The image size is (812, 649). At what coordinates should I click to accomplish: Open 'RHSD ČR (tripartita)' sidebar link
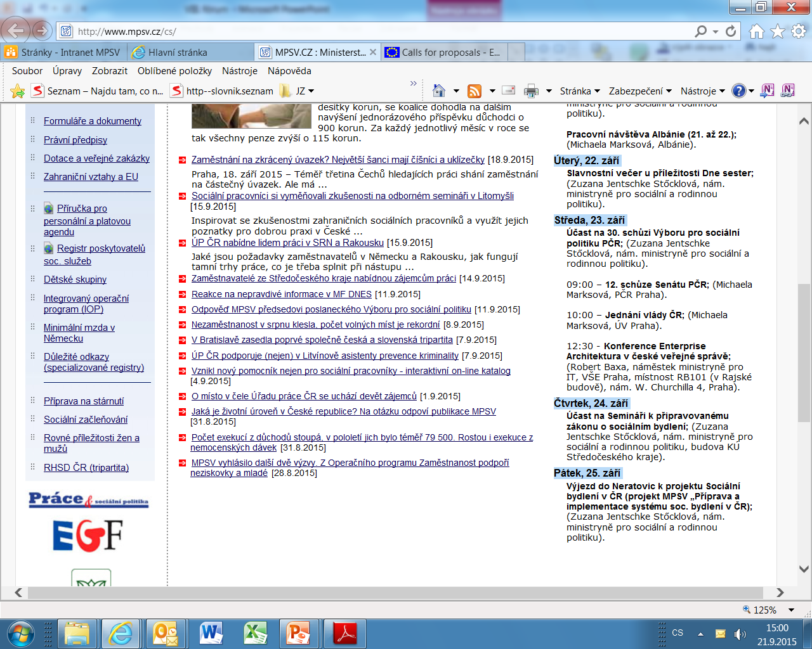[86, 468]
